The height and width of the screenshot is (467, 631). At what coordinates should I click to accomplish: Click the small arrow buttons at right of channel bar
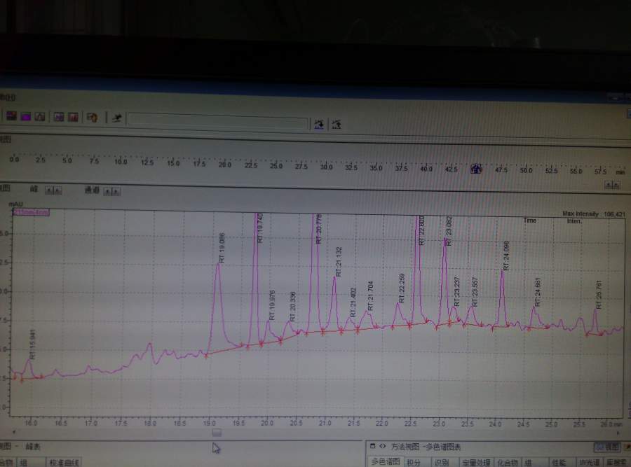pos(613,185)
